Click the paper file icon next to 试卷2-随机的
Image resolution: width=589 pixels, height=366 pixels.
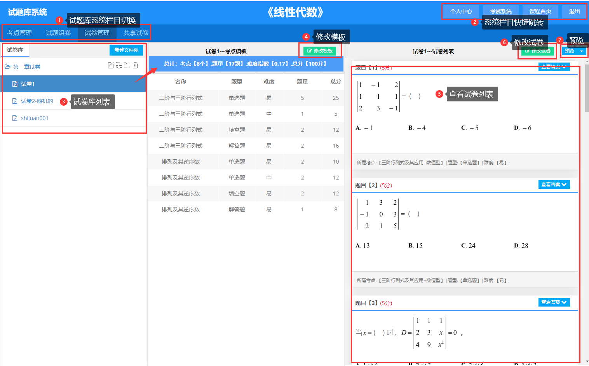(15, 101)
